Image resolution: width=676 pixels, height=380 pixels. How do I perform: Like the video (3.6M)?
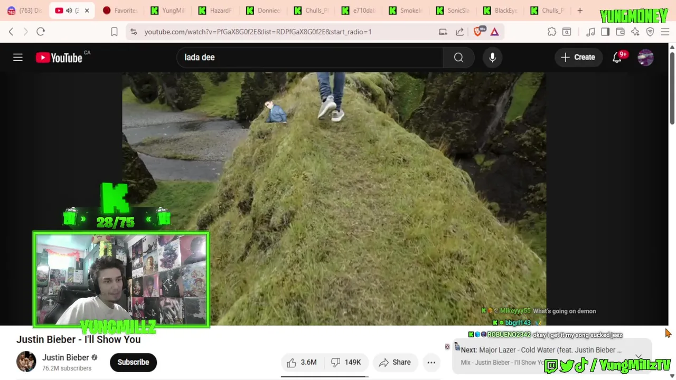(303, 362)
